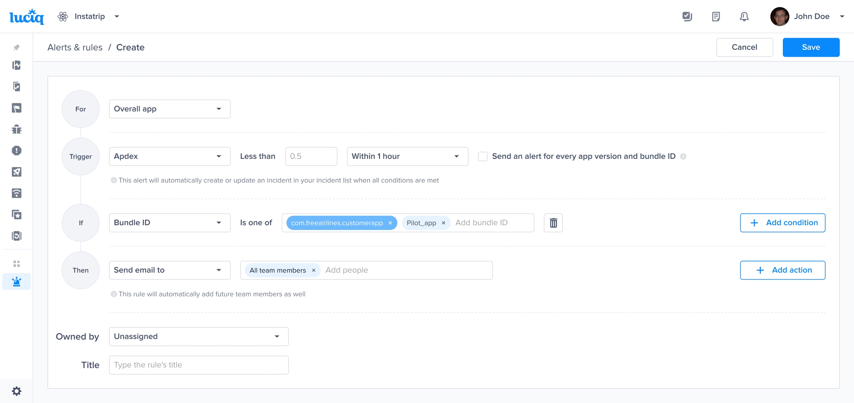Click the document notes icon in header
This screenshot has height=403, width=854.
716,16
